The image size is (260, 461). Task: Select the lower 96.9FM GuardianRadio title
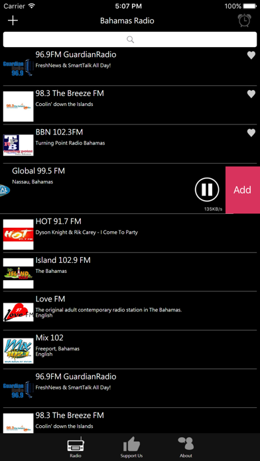[76, 377]
